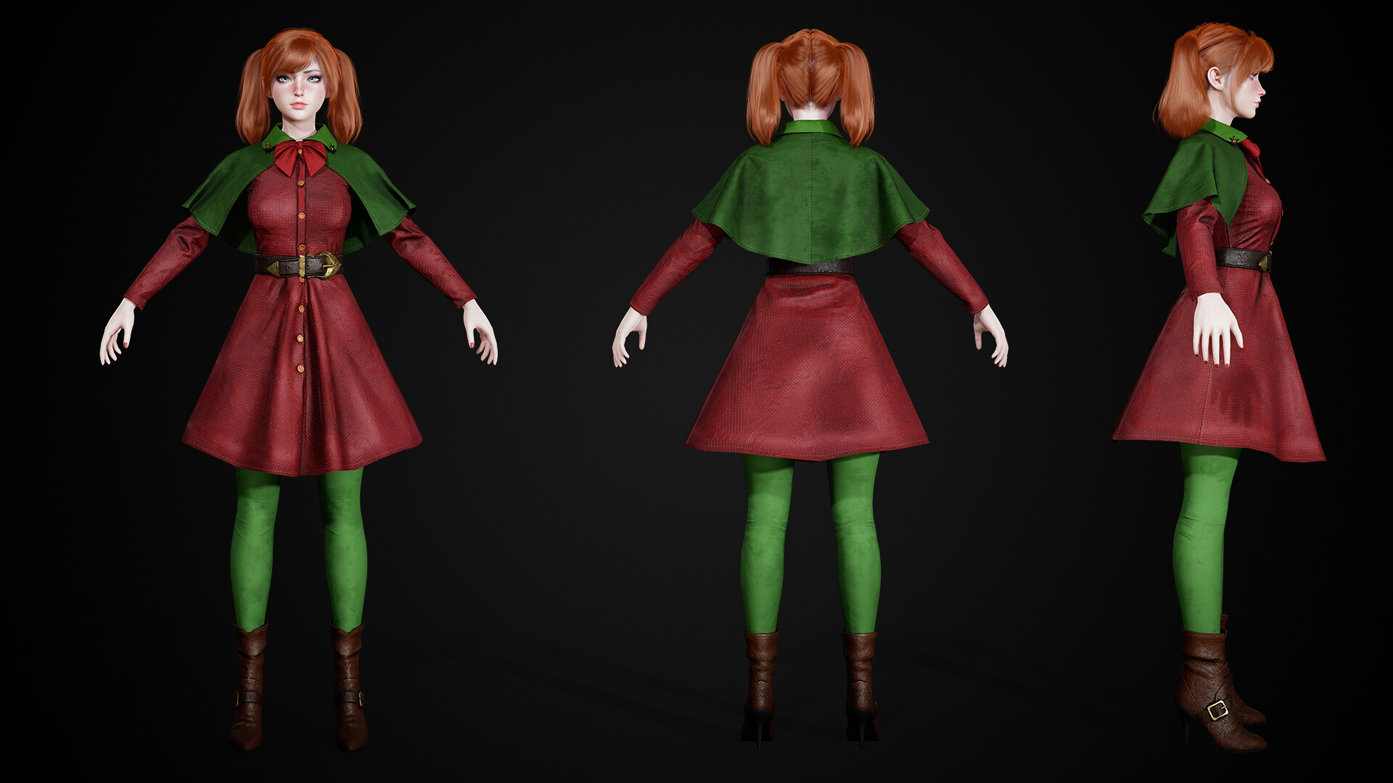Click the side-view character's ear
Viewport: 1393px width, 783px height.
tap(1214, 77)
